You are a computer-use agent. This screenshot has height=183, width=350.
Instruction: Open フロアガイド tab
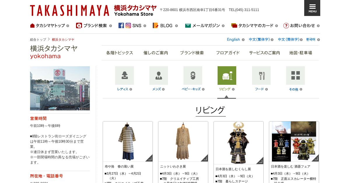pos(228,53)
